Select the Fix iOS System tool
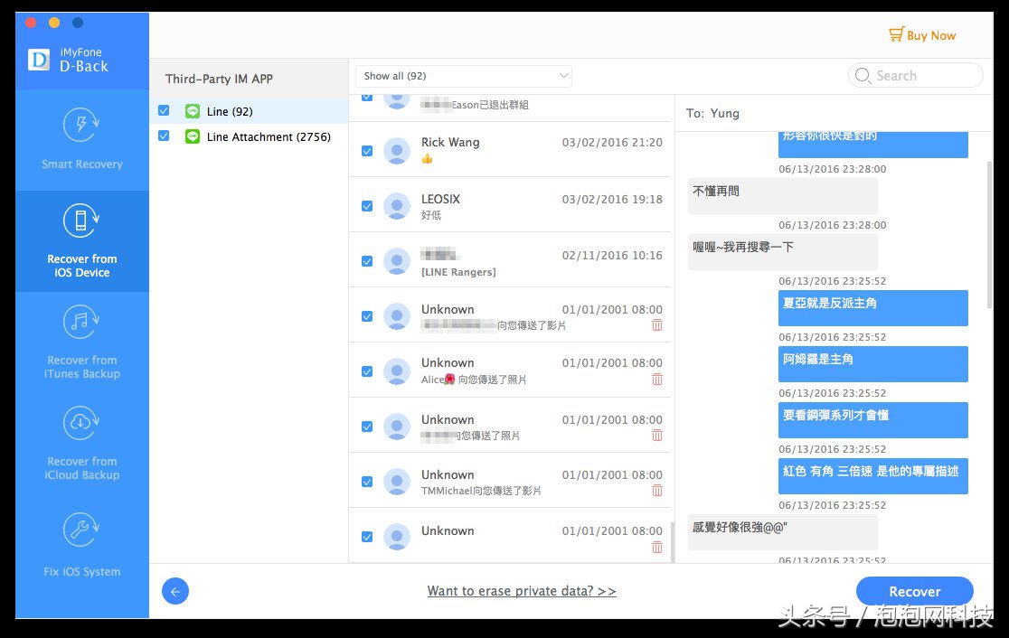 [x=82, y=546]
